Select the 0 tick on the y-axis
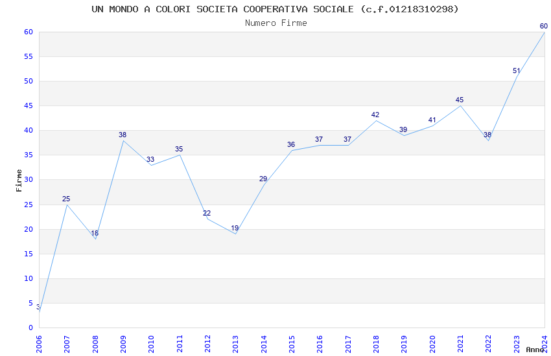Screen dimensions: 551x356 coord(31,328)
